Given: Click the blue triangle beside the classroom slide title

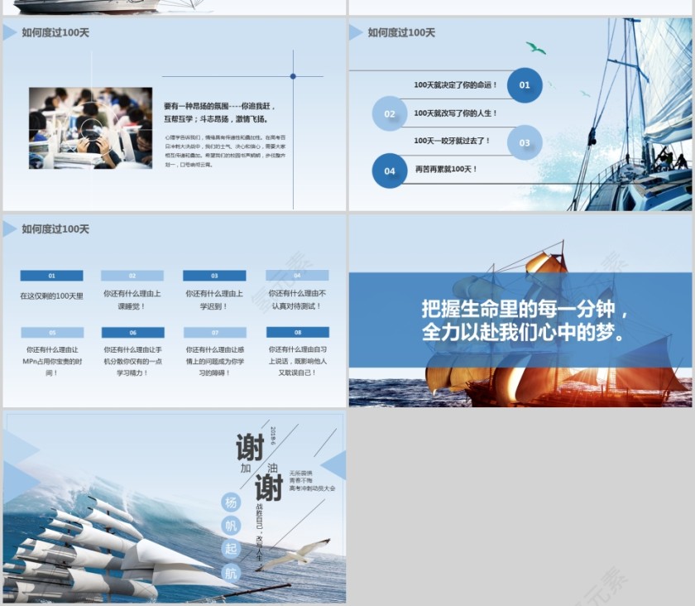Looking at the screenshot, I should [x=10, y=32].
